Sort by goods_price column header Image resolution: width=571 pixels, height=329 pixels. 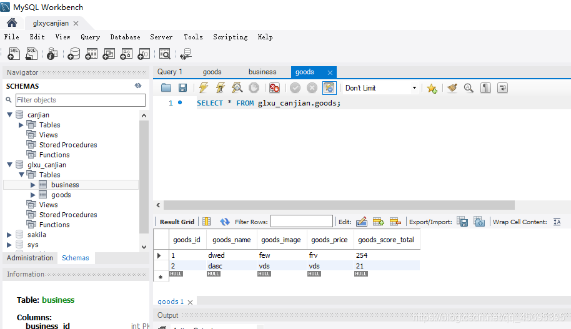point(330,240)
